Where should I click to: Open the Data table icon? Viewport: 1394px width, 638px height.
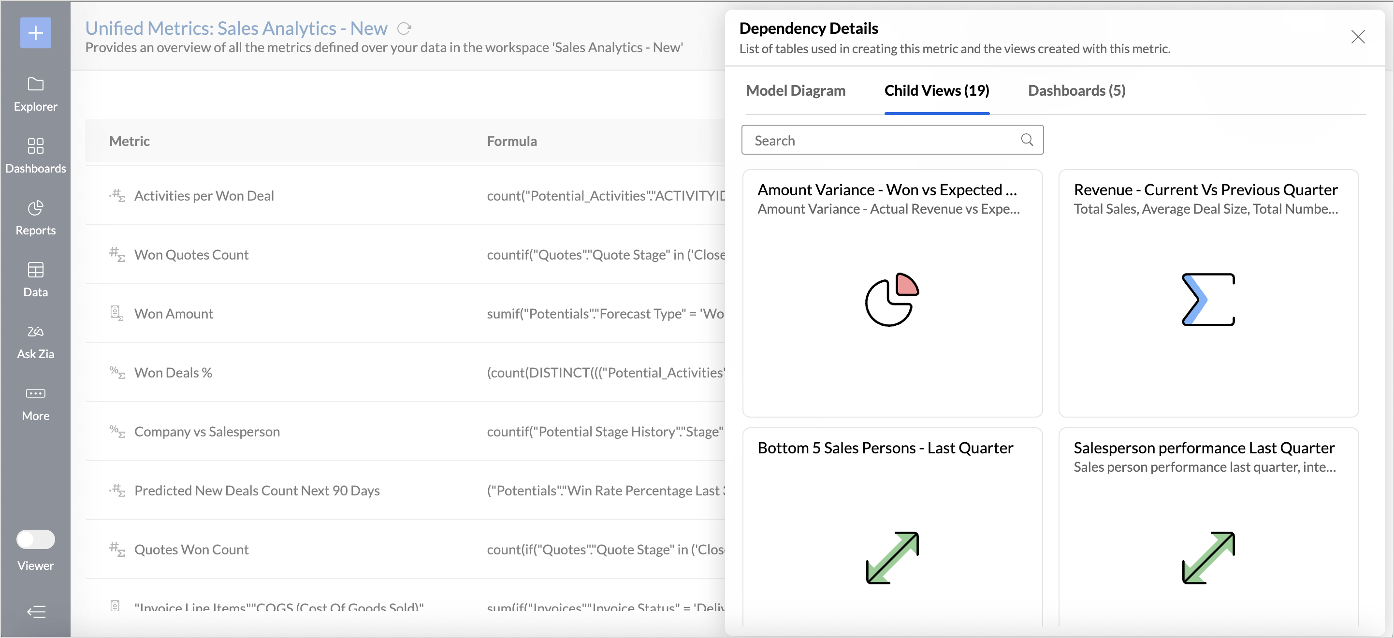[36, 270]
